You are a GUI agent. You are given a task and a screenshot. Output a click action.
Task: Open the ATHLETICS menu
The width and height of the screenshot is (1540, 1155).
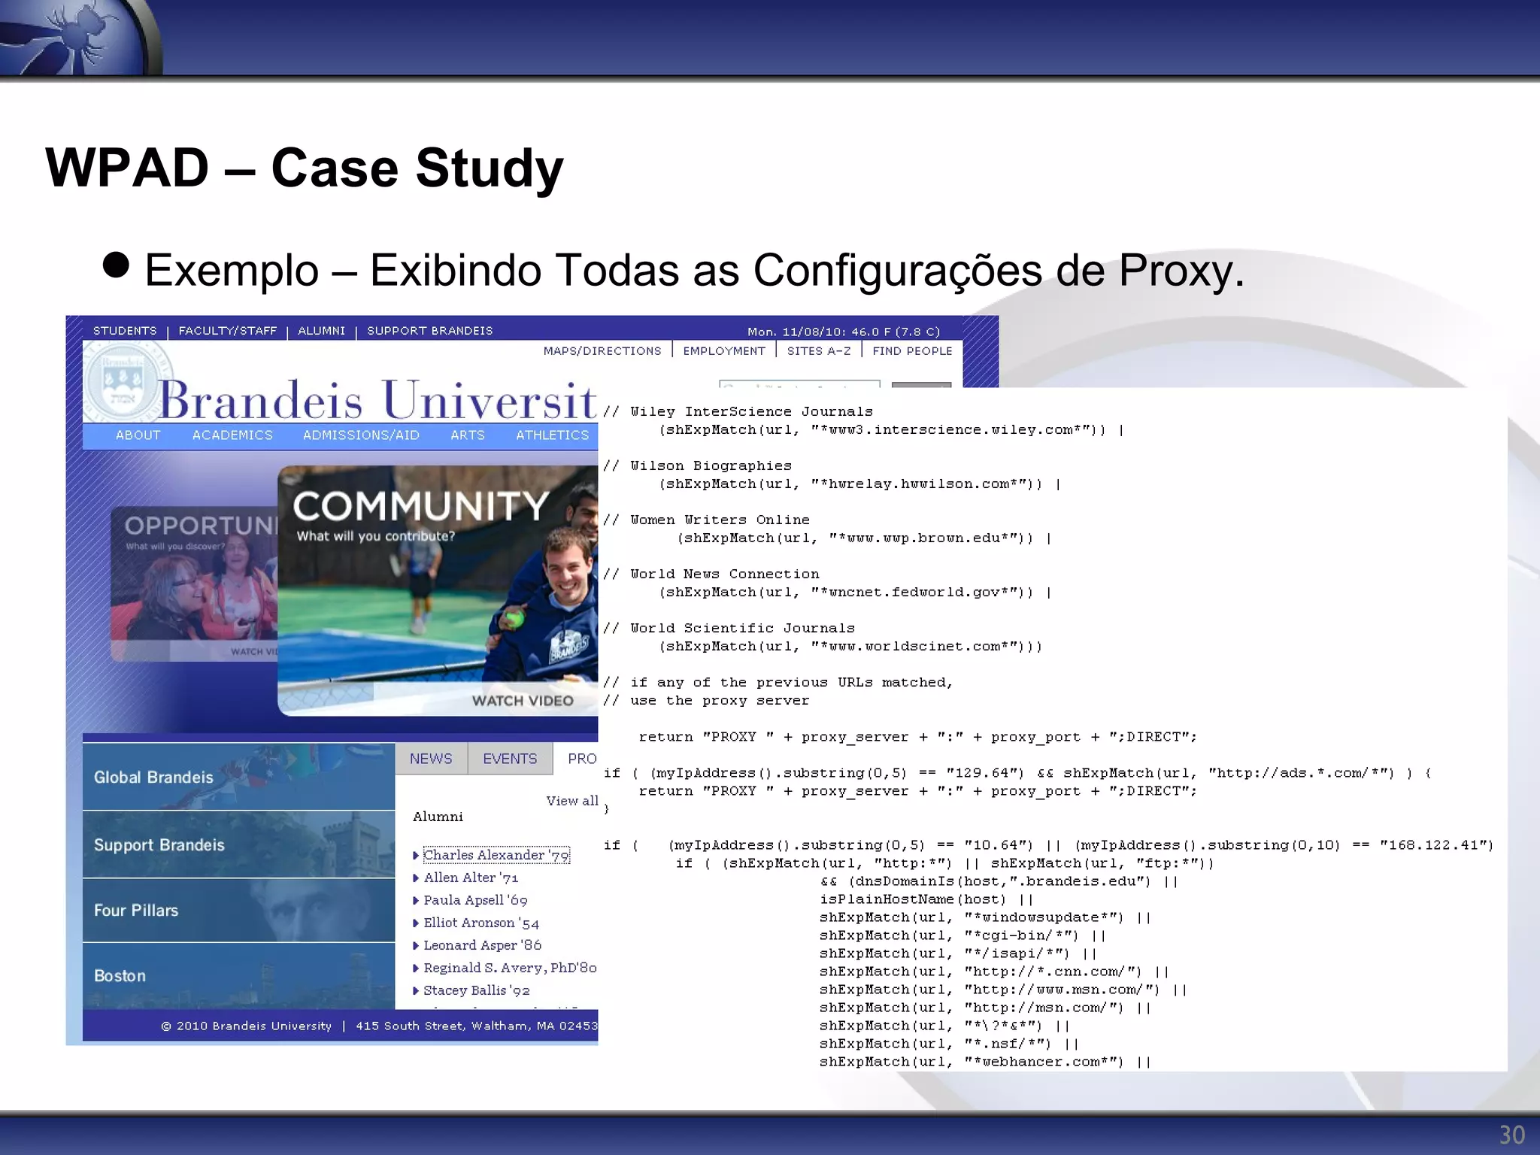(x=553, y=435)
